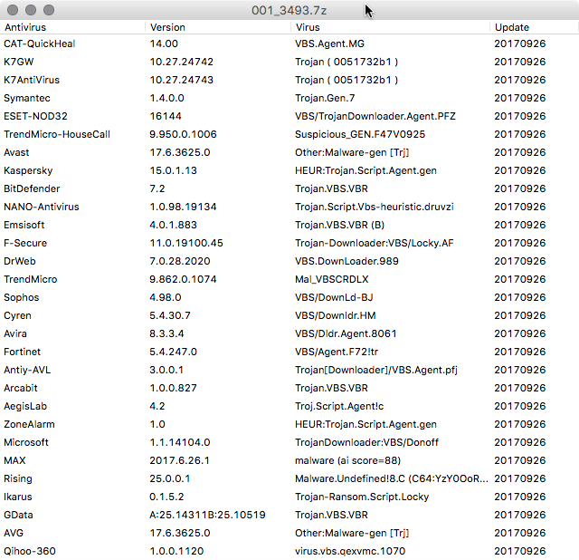This screenshot has width=579, height=560.
Task: Click Kaspersky's HEUR:Trojan.Script.Agent.gen detection
Action: pyautogui.click(x=365, y=170)
